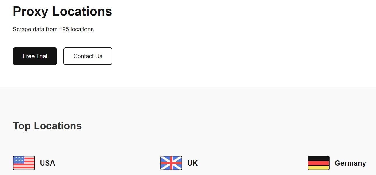This screenshot has height=175, width=376.
Task: Click the blue star canton of the USA flag
Action: (19, 160)
